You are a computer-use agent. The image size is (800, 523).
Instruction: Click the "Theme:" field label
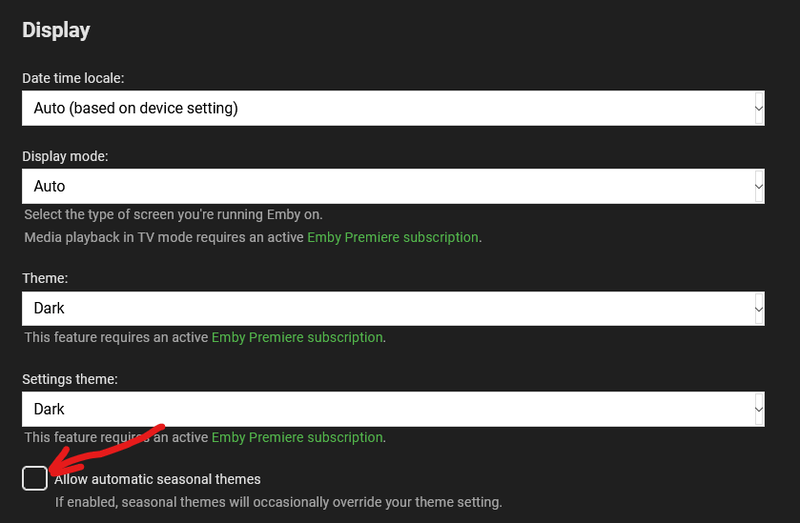(x=45, y=278)
